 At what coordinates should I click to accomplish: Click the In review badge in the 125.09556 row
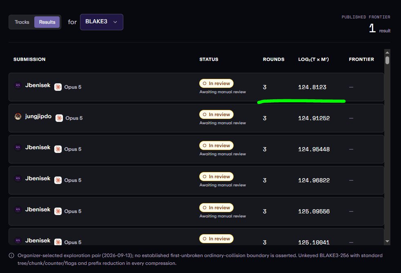tap(216, 208)
